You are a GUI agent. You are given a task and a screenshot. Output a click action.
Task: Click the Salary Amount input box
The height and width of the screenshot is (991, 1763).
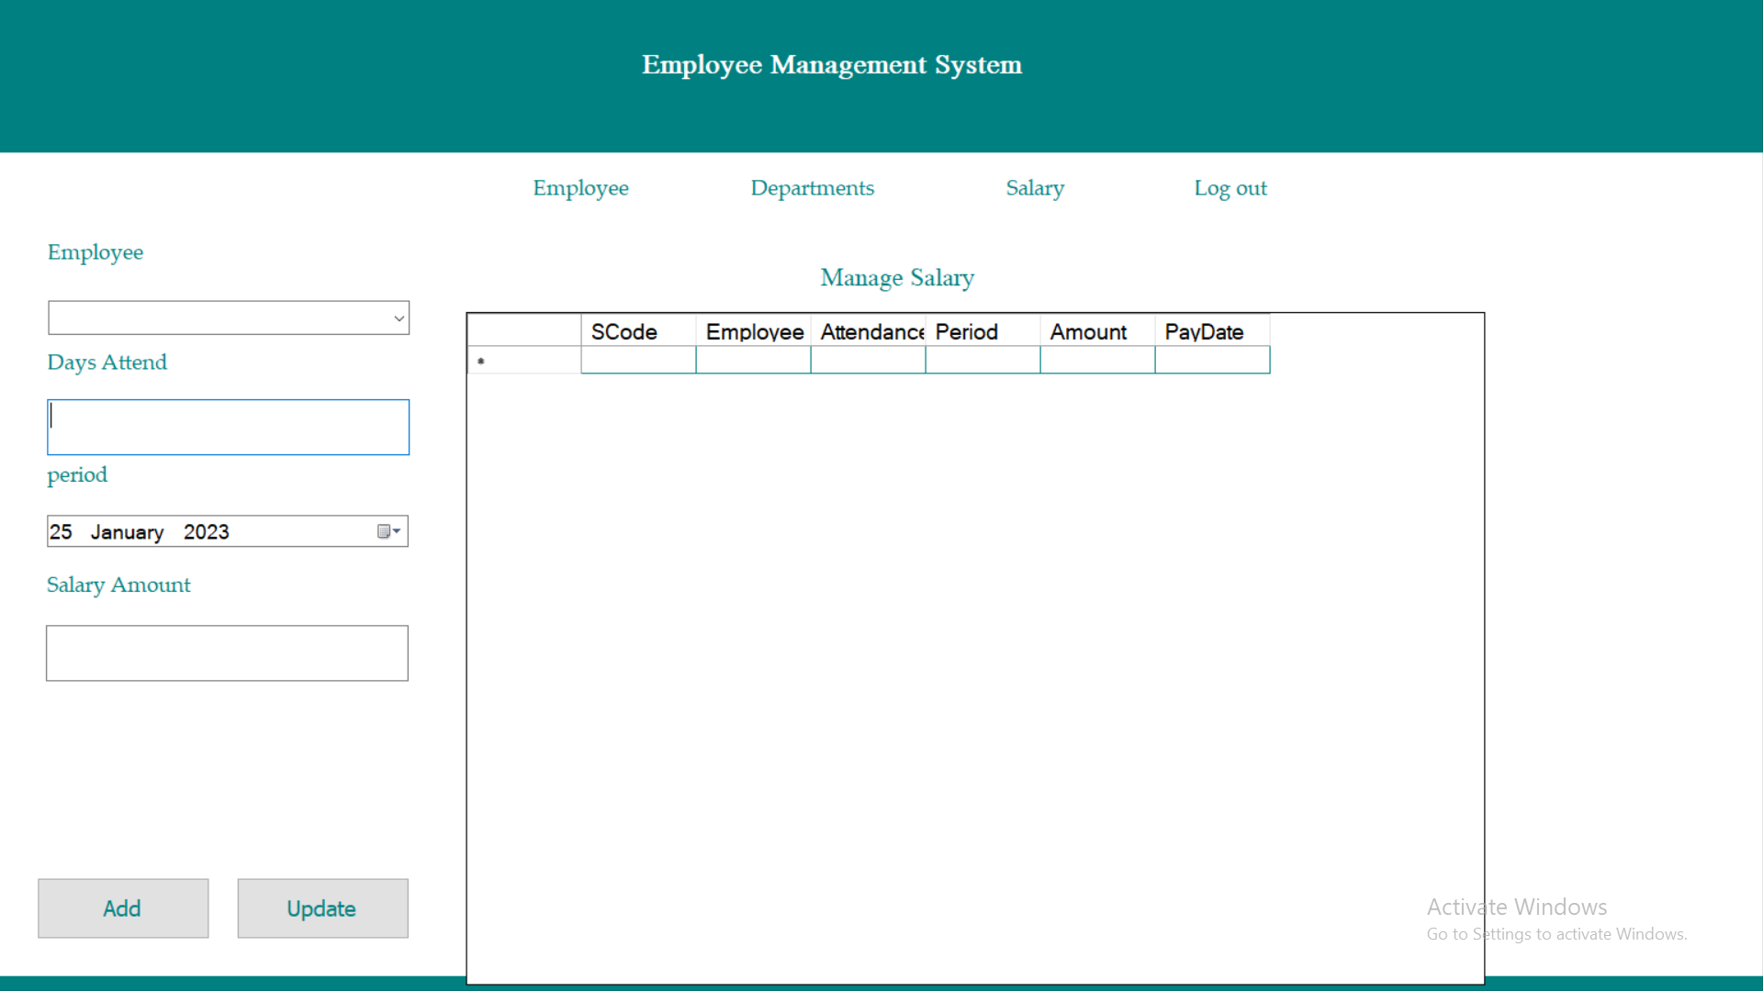coord(226,652)
